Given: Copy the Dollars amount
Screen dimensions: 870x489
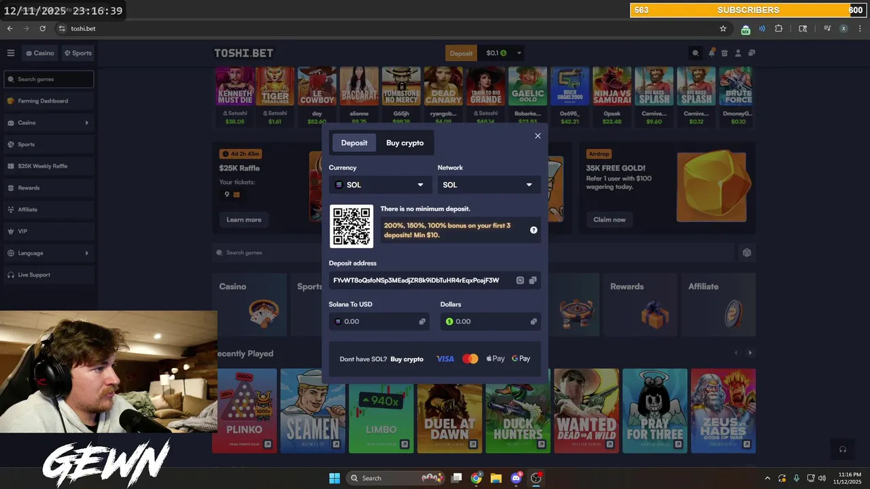Looking at the screenshot, I should point(534,321).
